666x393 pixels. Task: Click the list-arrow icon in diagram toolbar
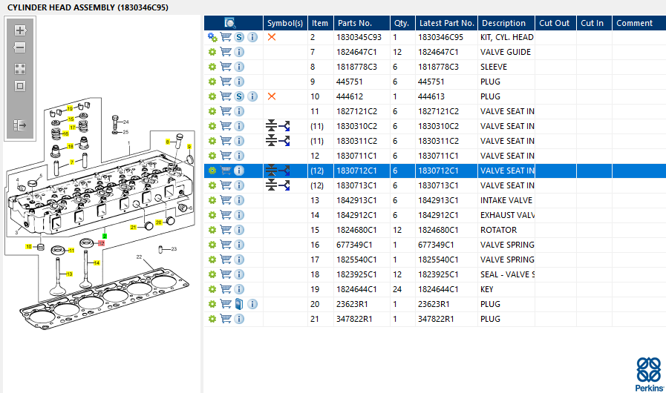(20, 125)
